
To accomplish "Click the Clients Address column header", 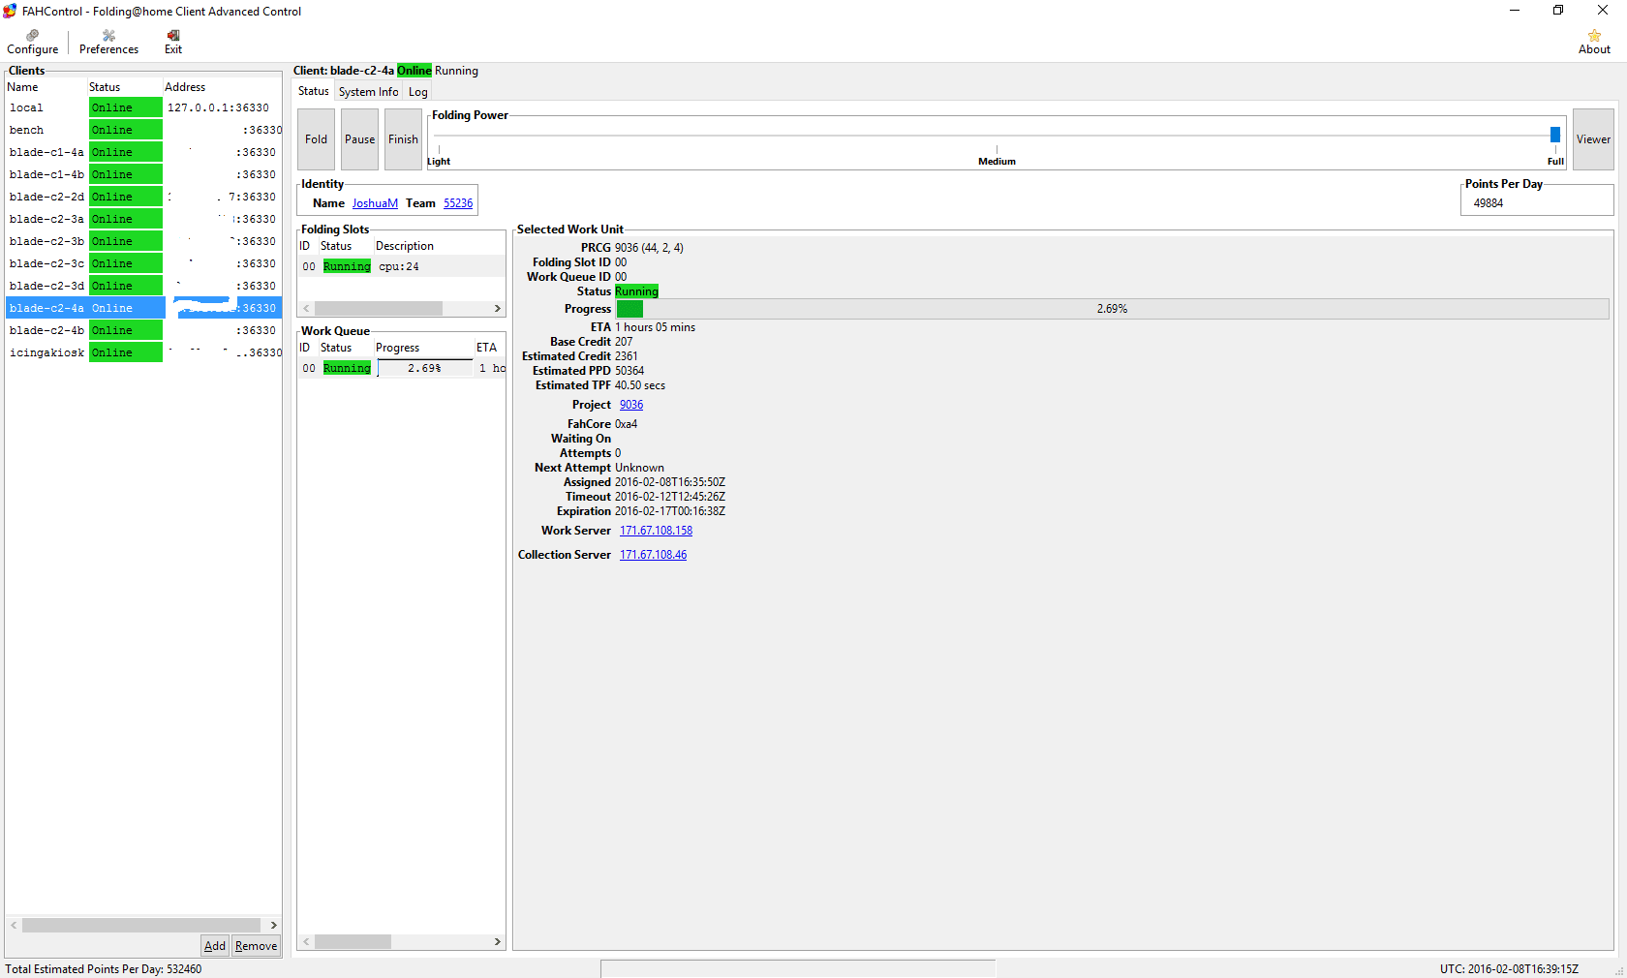I will (222, 87).
